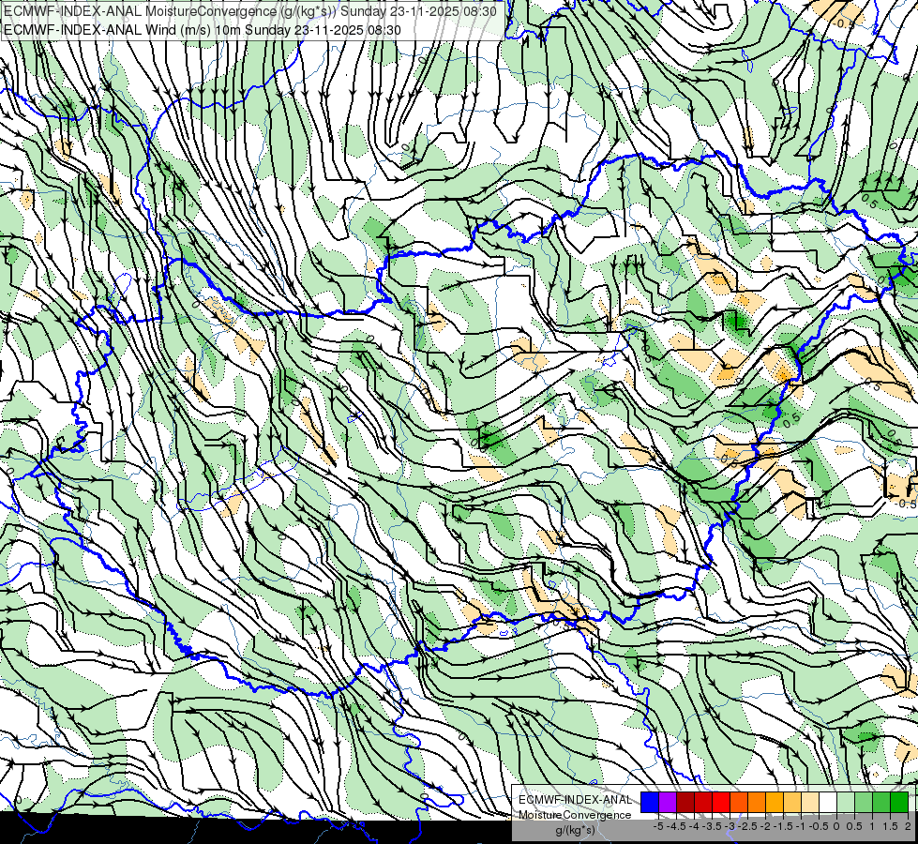Select the -1.5 tick label in legend
The height and width of the screenshot is (844, 918).
coord(783,826)
